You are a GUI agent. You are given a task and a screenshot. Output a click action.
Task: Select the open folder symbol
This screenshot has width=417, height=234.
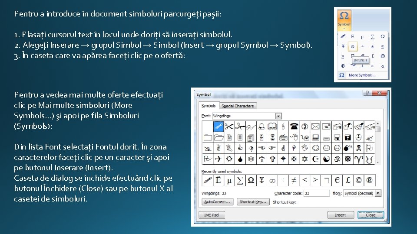[218, 137]
